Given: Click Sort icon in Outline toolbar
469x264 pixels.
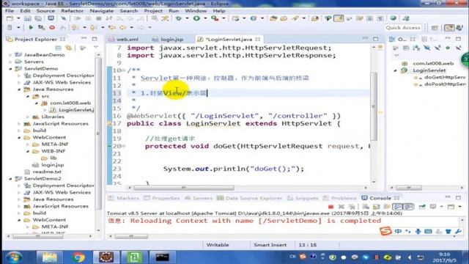Looking at the screenshot, I should pos(416,48).
